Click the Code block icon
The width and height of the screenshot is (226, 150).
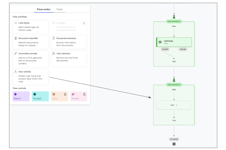tap(15, 23)
